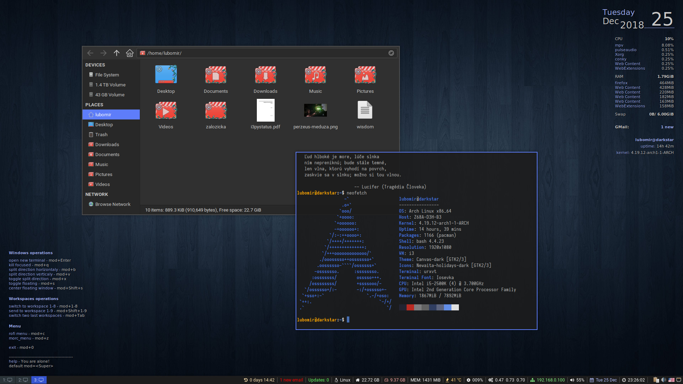
Task: Click the volume 55% indicator
Action: click(577, 380)
